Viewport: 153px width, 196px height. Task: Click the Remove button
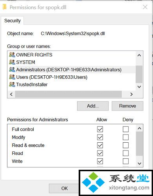click(x=128, y=106)
